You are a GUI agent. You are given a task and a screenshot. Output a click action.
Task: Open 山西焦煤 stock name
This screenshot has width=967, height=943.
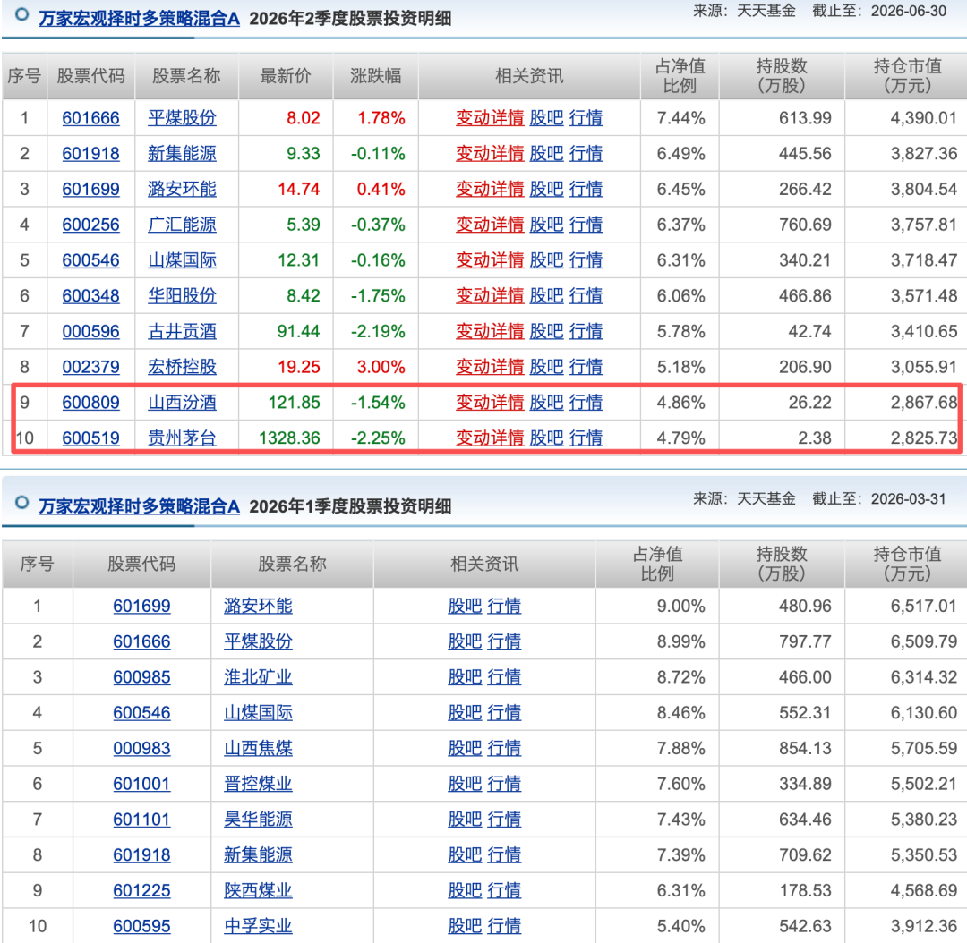pos(258,748)
